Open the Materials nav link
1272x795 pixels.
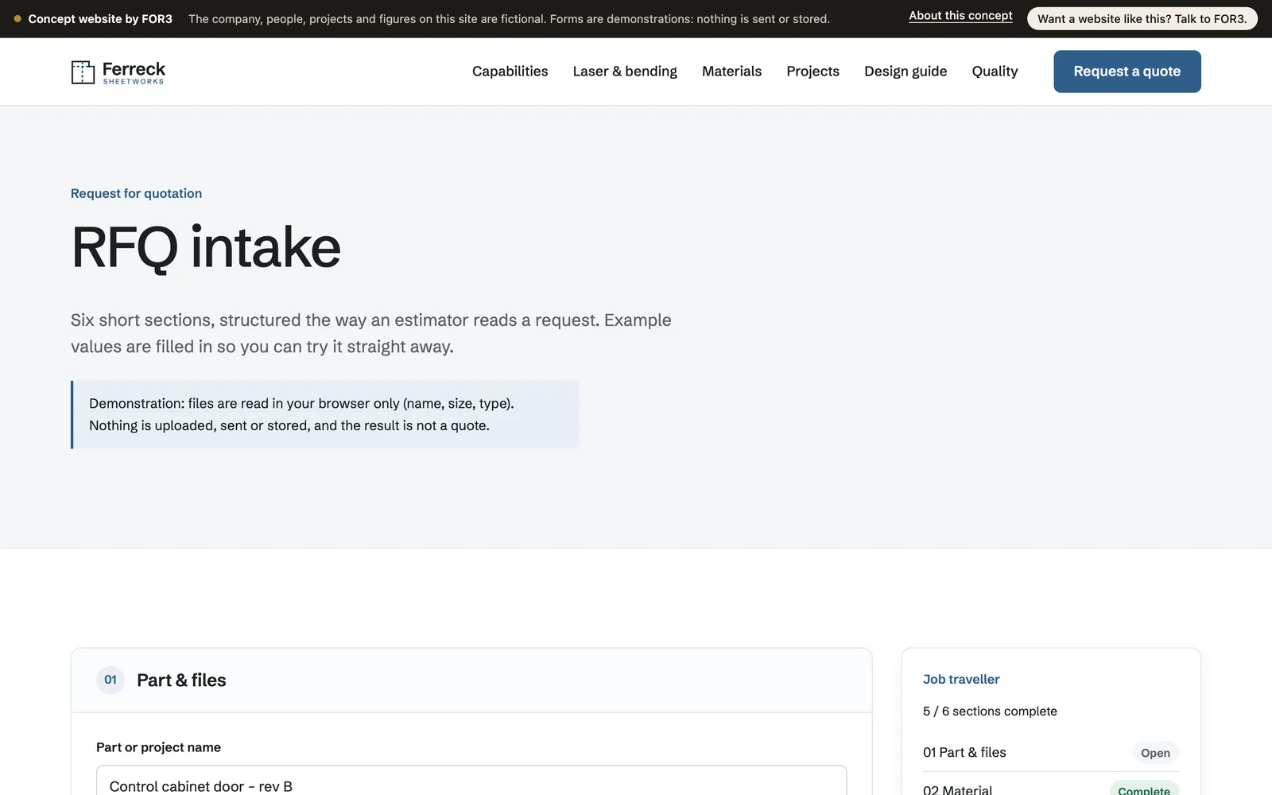[x=731, y=72]
